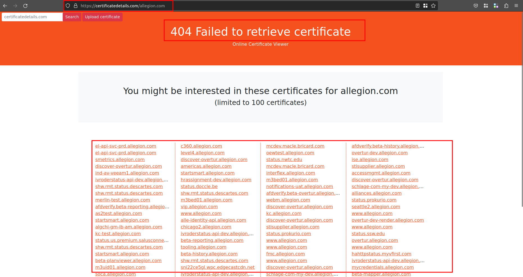Click the tracking protection shield icon

click(67, 6)
